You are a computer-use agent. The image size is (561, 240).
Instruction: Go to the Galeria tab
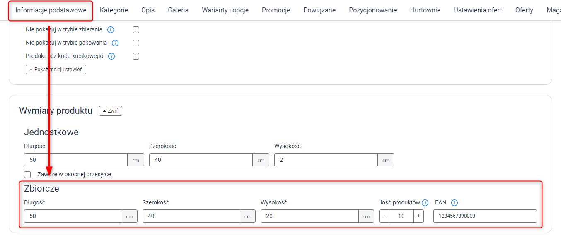[x=178, y=10]
